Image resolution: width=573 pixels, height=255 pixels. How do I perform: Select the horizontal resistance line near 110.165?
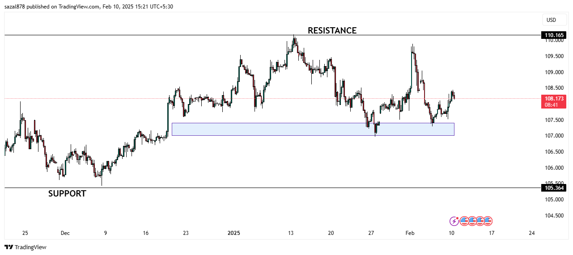point(179,35)
